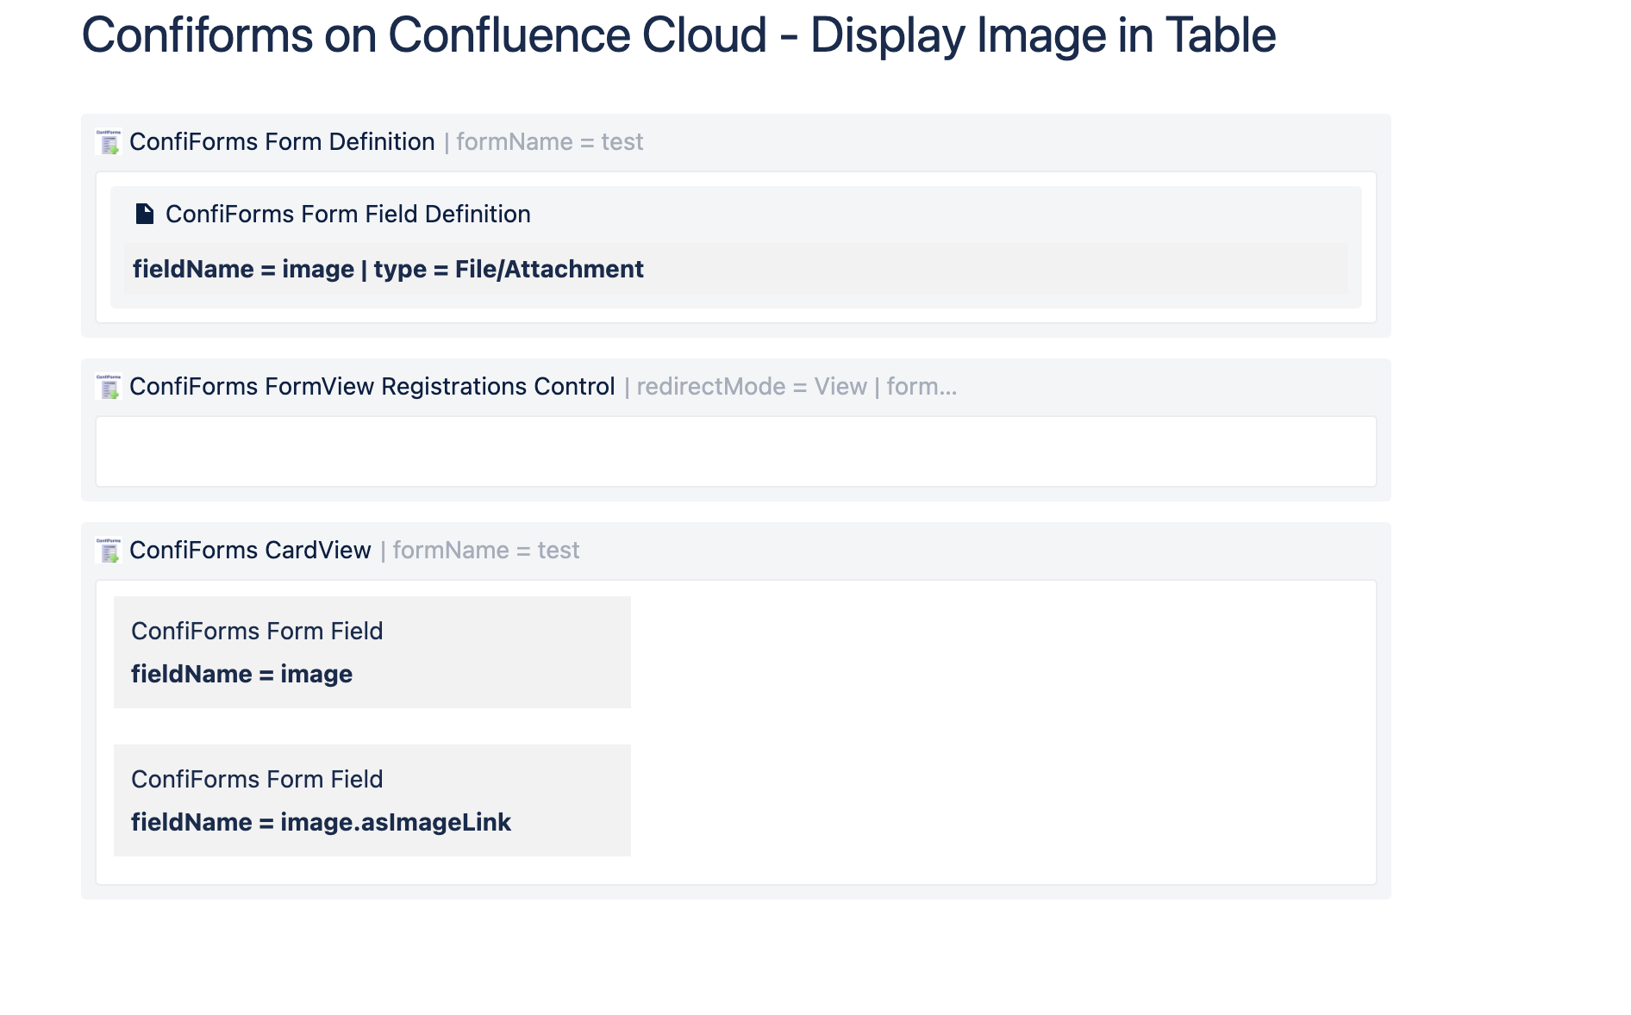Select the ConfiForms Form Definition macro header
1631x1015 pixels.
click(x=282, y=141)
